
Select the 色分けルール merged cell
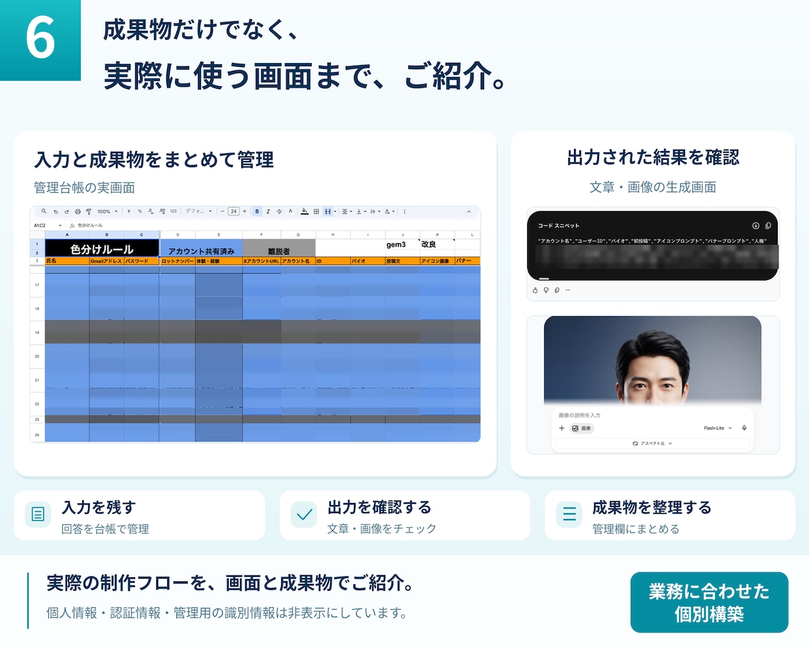coord(102,249)
